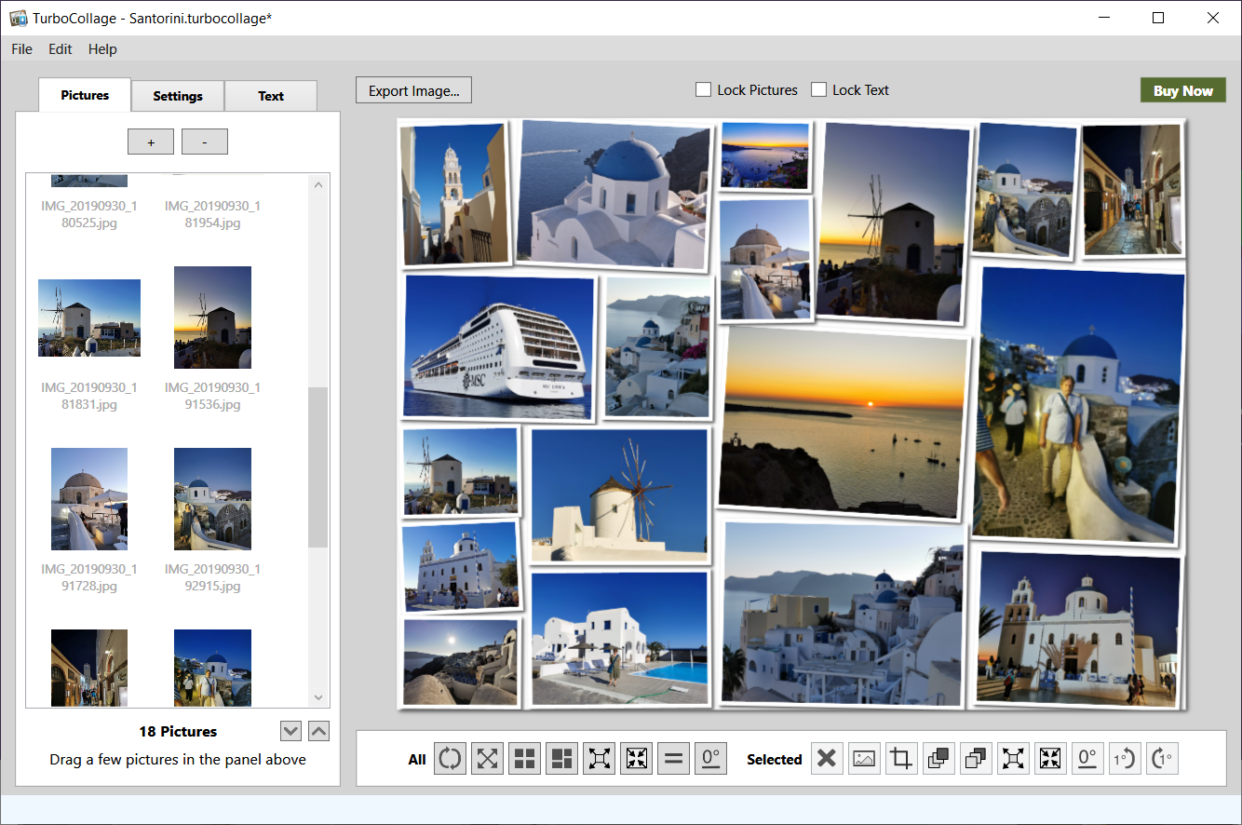Select the IMG_20190930_191728.jpg thumbnail in the list
This screenshot has height=825, width=1242.
pyautogui.click(x=89, y=499)
